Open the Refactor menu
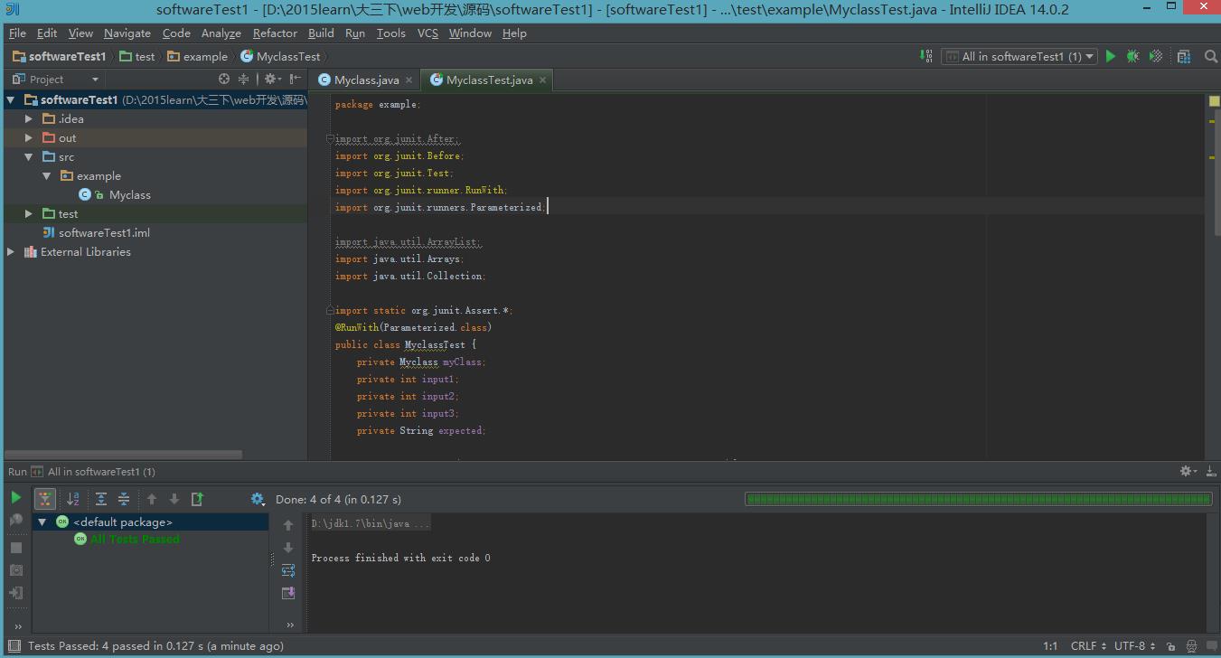The image size is (1221, 658). pos(275,33)
